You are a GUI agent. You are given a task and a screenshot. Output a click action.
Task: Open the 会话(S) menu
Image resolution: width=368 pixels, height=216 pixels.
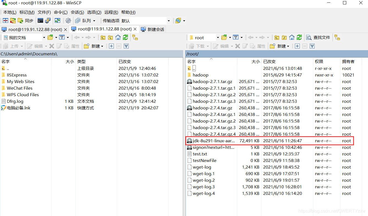tap(78, 12)
